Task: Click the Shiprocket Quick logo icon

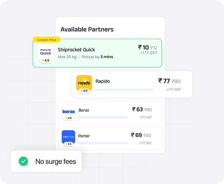Action: click(45, 52)
